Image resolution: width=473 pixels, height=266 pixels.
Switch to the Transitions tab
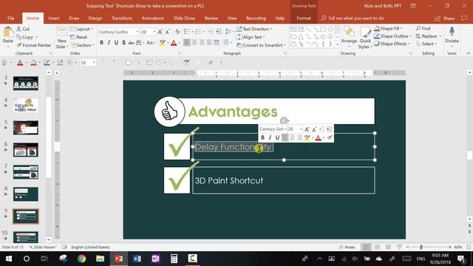tap(122, 18)
